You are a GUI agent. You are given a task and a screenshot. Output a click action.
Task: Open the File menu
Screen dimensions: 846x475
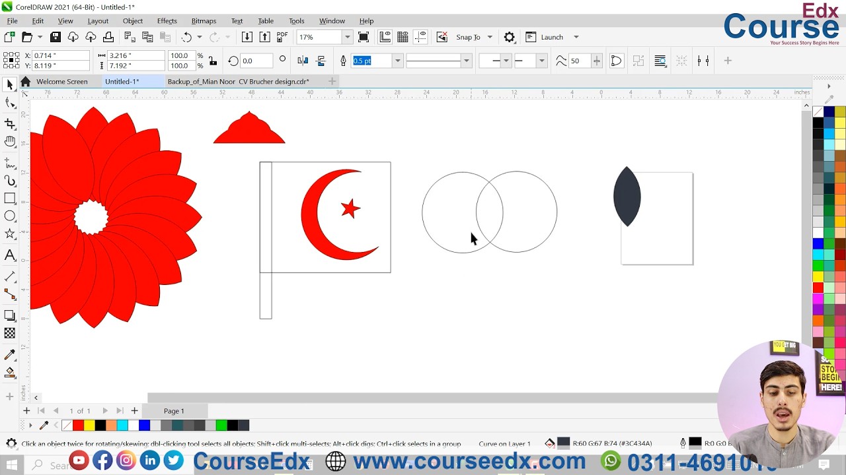click(x=12, y=20)
